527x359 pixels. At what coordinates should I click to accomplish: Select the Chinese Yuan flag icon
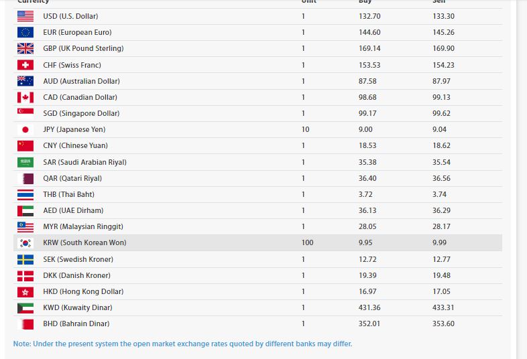click(25, 145)
